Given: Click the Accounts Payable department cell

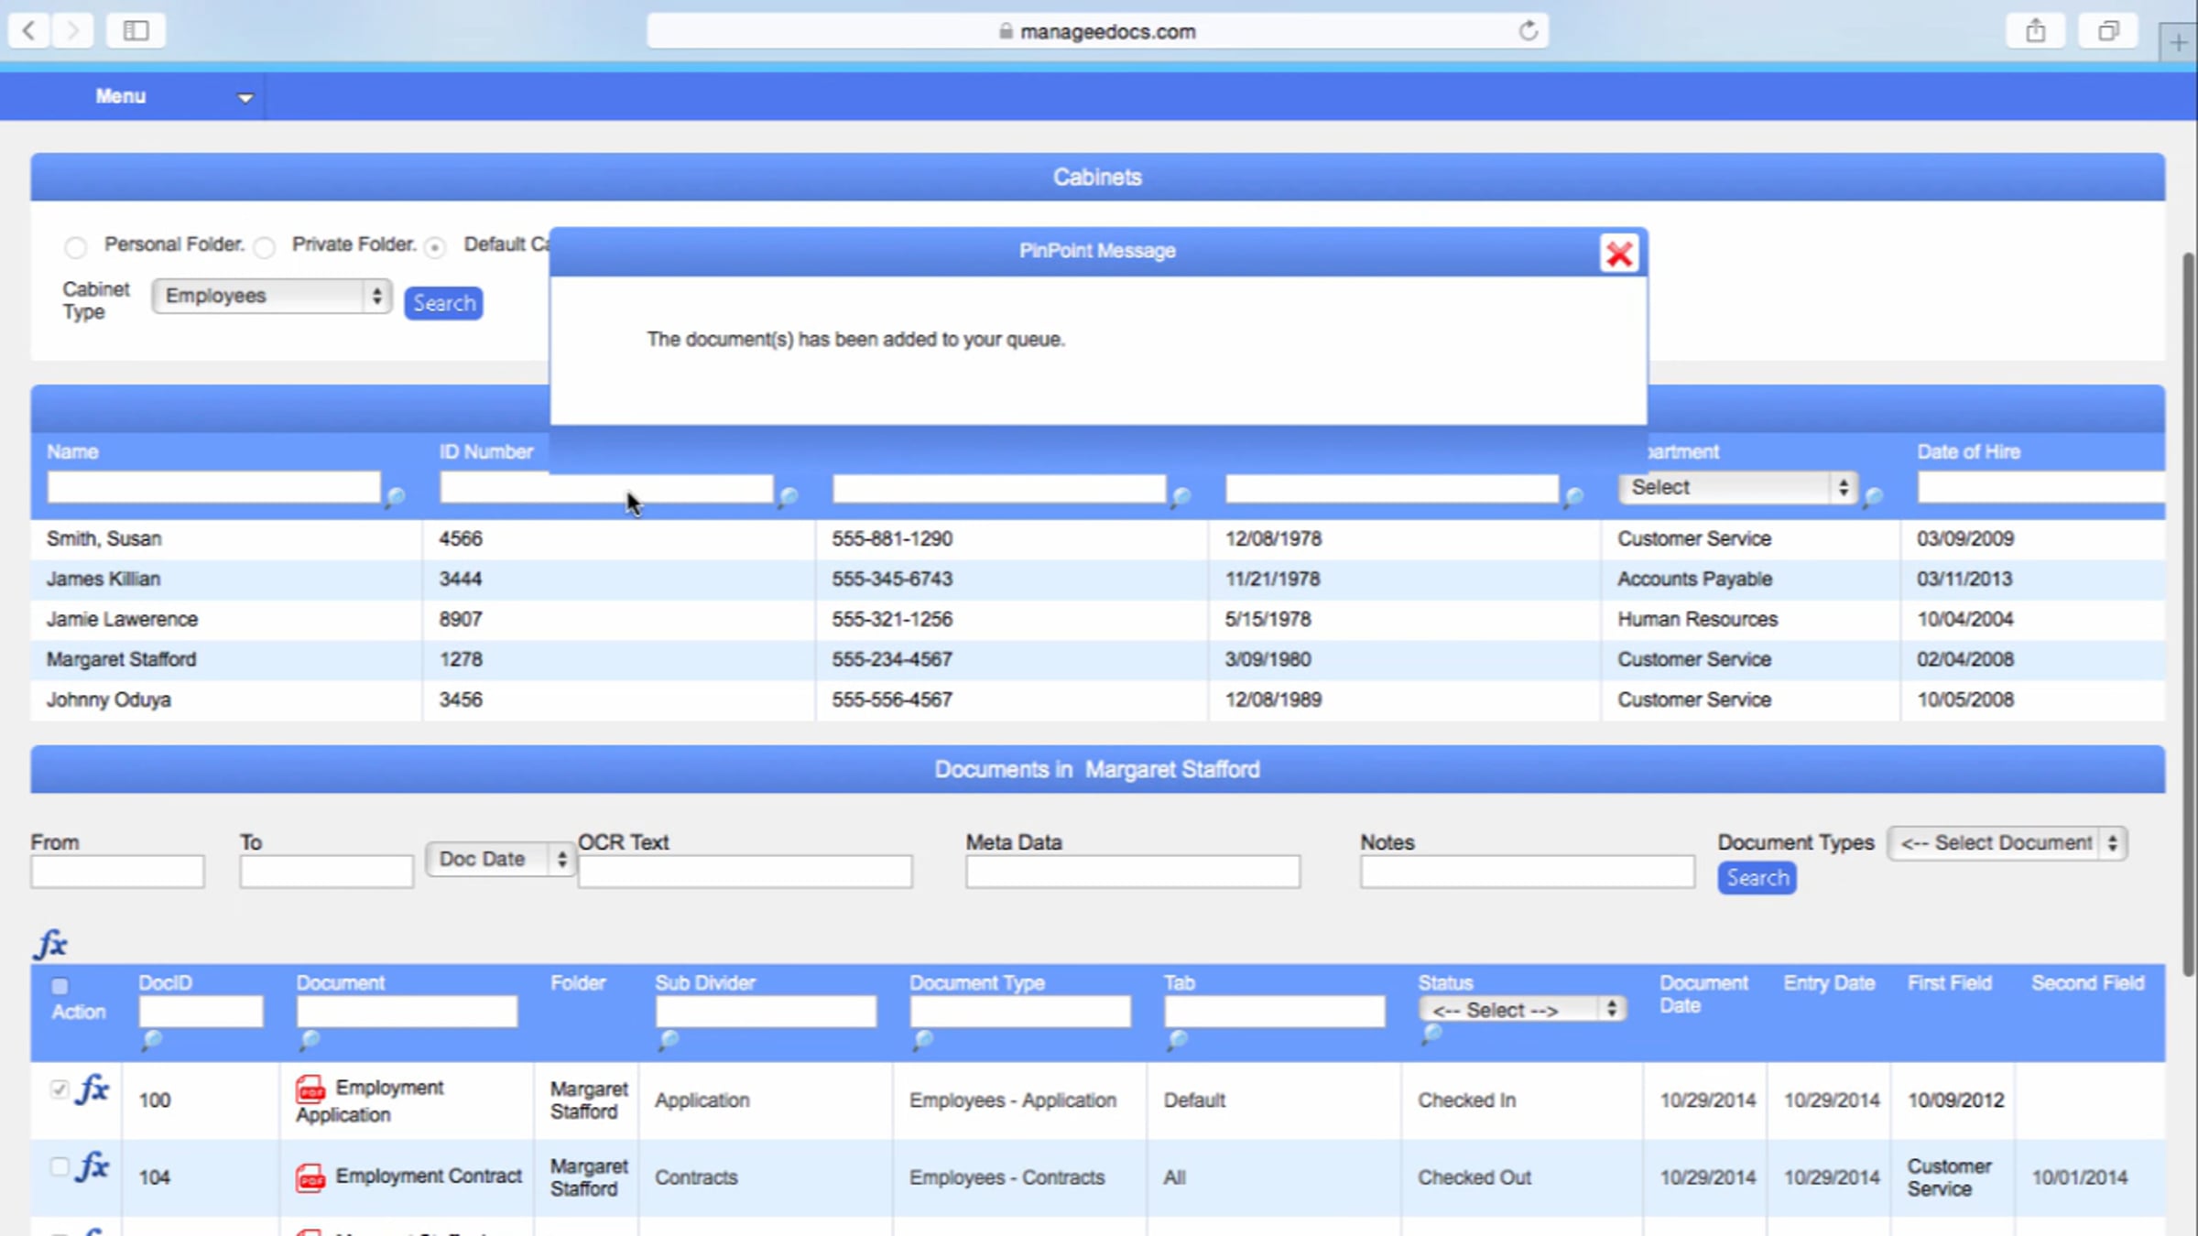Looking at the screenshot, I should pos(1694,580).
